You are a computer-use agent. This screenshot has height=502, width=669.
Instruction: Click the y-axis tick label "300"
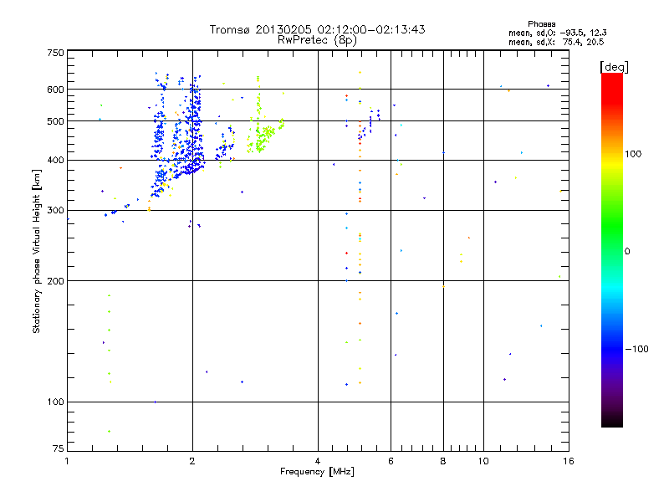click(55, 211)
